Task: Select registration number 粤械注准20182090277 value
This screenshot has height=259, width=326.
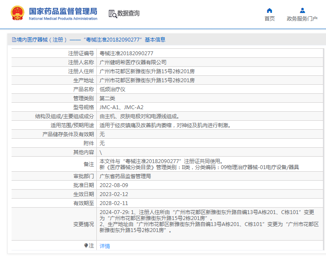Action: [x=126, y=54]
